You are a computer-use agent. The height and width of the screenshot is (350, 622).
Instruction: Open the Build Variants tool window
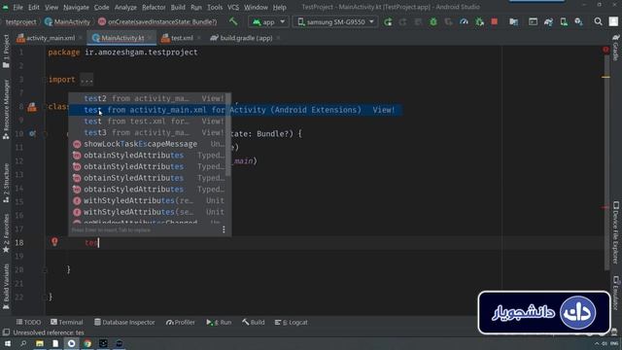coord(6,287)
